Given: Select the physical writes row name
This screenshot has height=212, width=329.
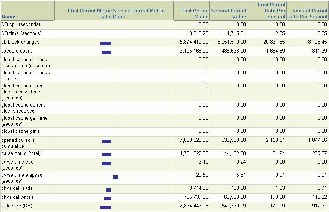Looking at the screenshot, I should point(17,197).
